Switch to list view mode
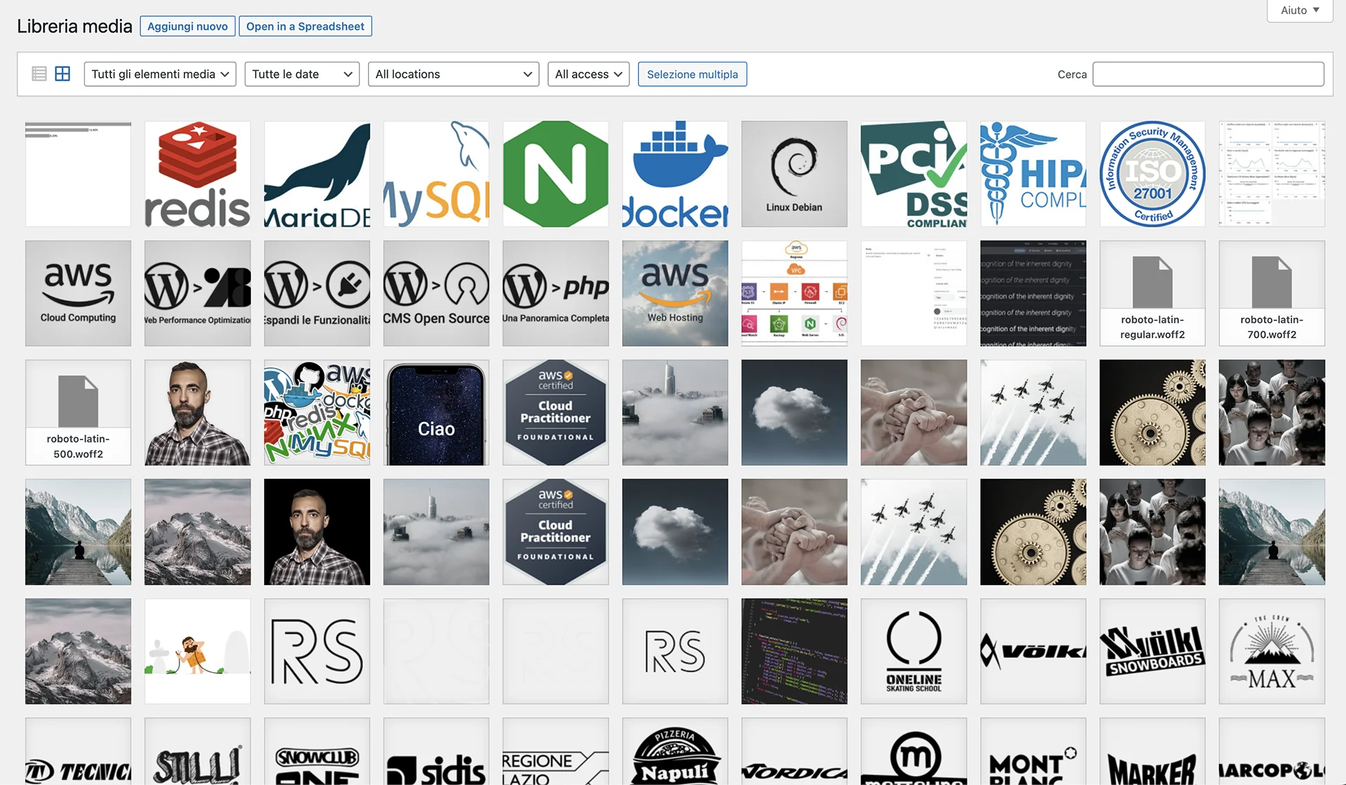 pyautogui.click(x=39, y=74)
